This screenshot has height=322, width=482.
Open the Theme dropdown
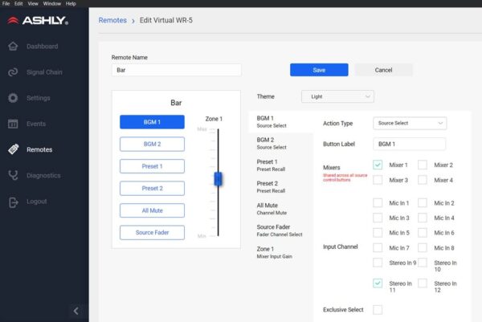pos(337,96)
